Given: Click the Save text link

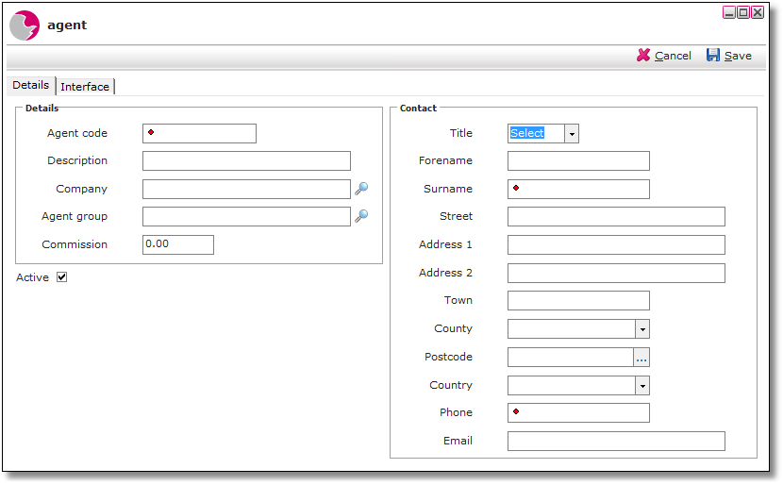Looking at the screenshot, I should (738, 56).
